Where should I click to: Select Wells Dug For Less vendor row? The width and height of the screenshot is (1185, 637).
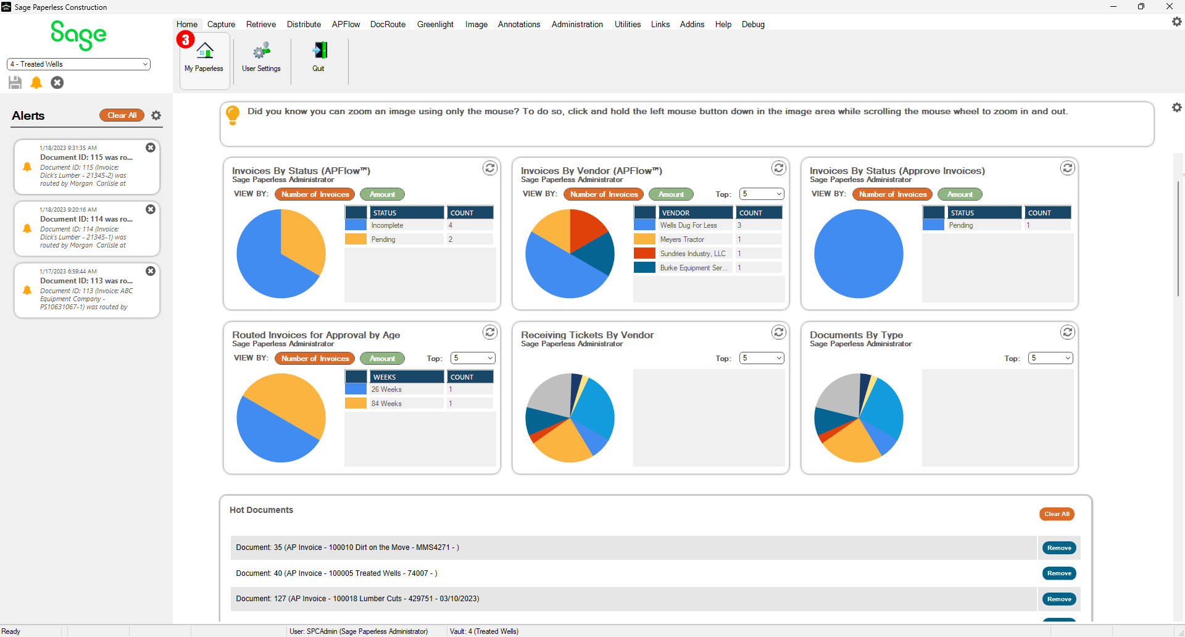point(708,225)
